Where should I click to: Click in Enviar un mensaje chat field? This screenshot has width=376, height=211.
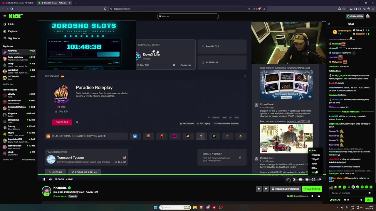(348, 193)
